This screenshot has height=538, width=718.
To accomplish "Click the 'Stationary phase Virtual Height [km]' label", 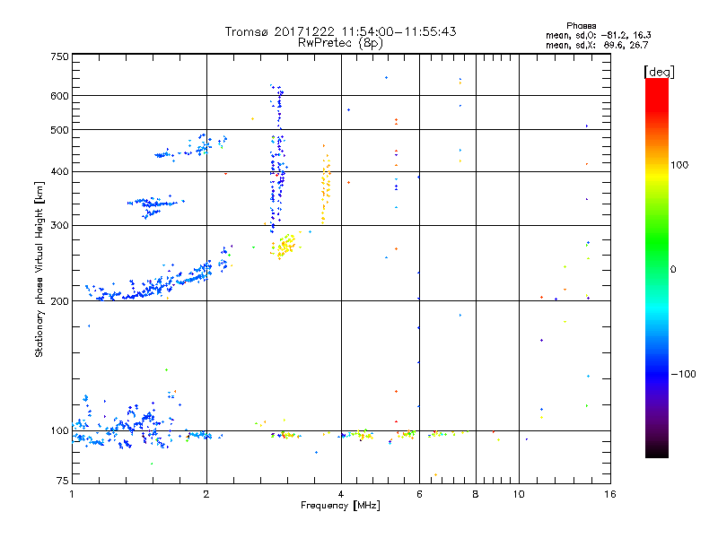I will click(39, 269).
